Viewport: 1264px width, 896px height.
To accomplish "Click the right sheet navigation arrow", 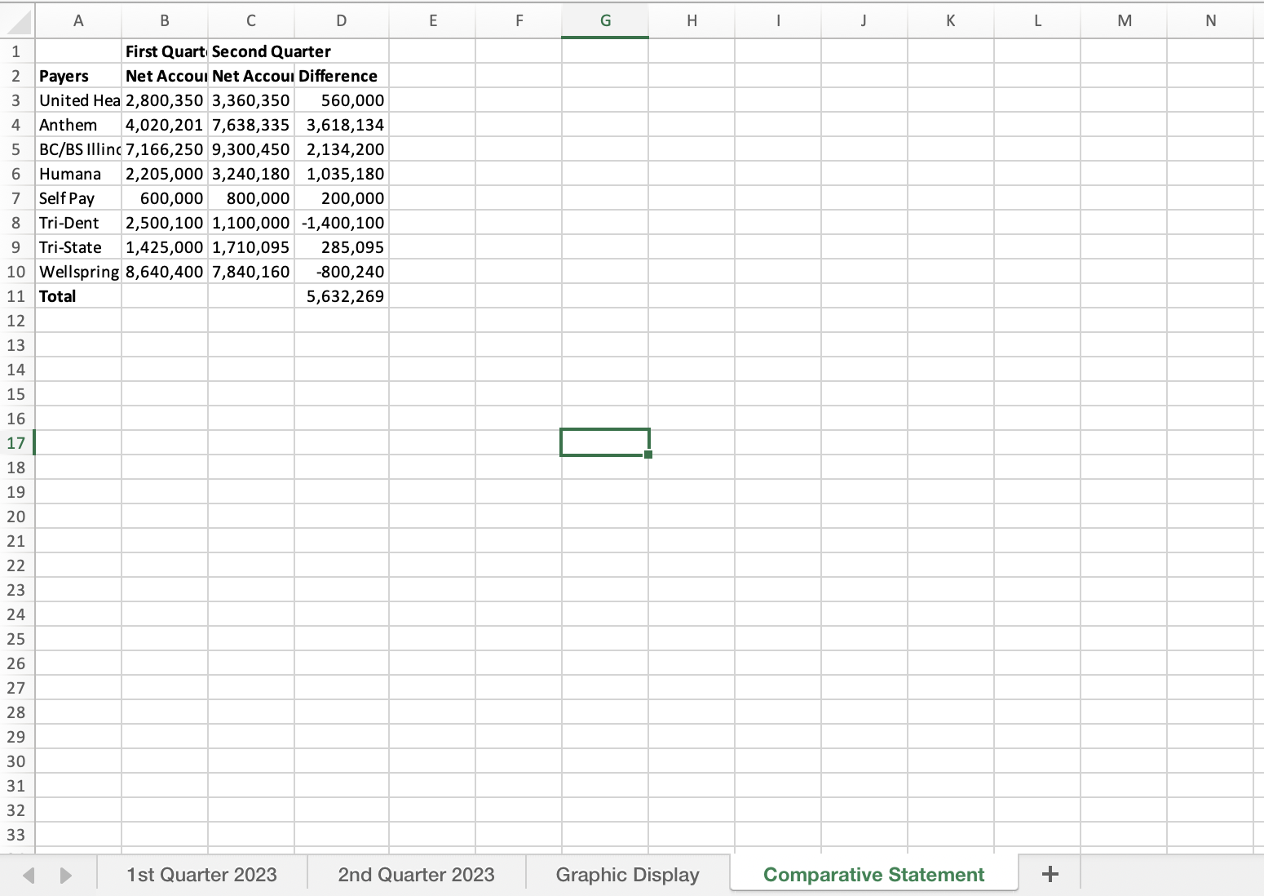I will [65, 874].
